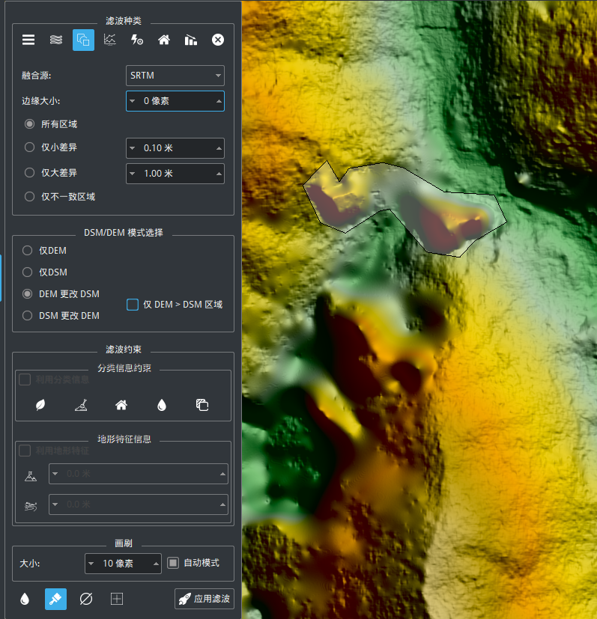597x619 pixels.
Task: Choose 仅DSM mode option
Action: click(27, 272)
